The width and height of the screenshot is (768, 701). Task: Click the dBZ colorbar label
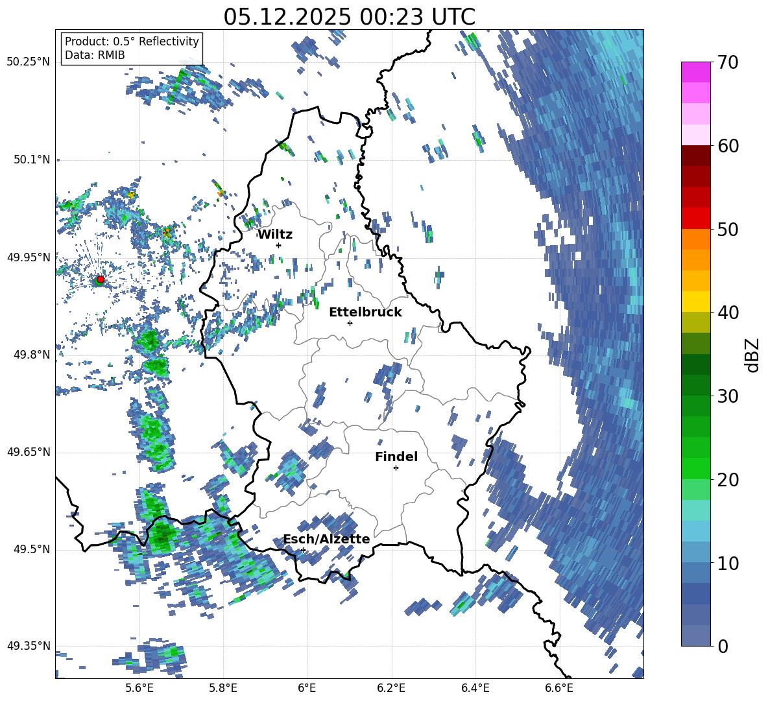coord(753,355)
